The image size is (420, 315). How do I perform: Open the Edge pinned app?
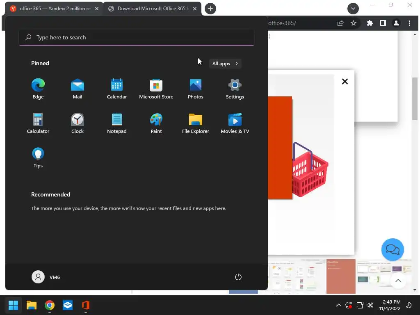click(x=38, y=89)
